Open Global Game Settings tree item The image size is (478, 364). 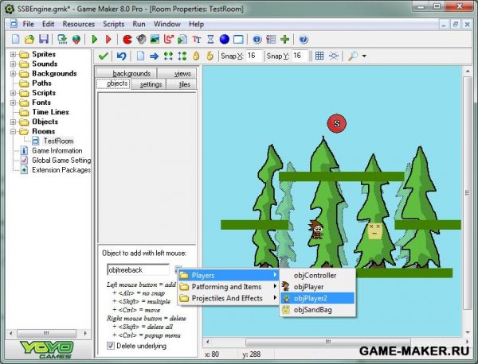click(x=61, y=161)
